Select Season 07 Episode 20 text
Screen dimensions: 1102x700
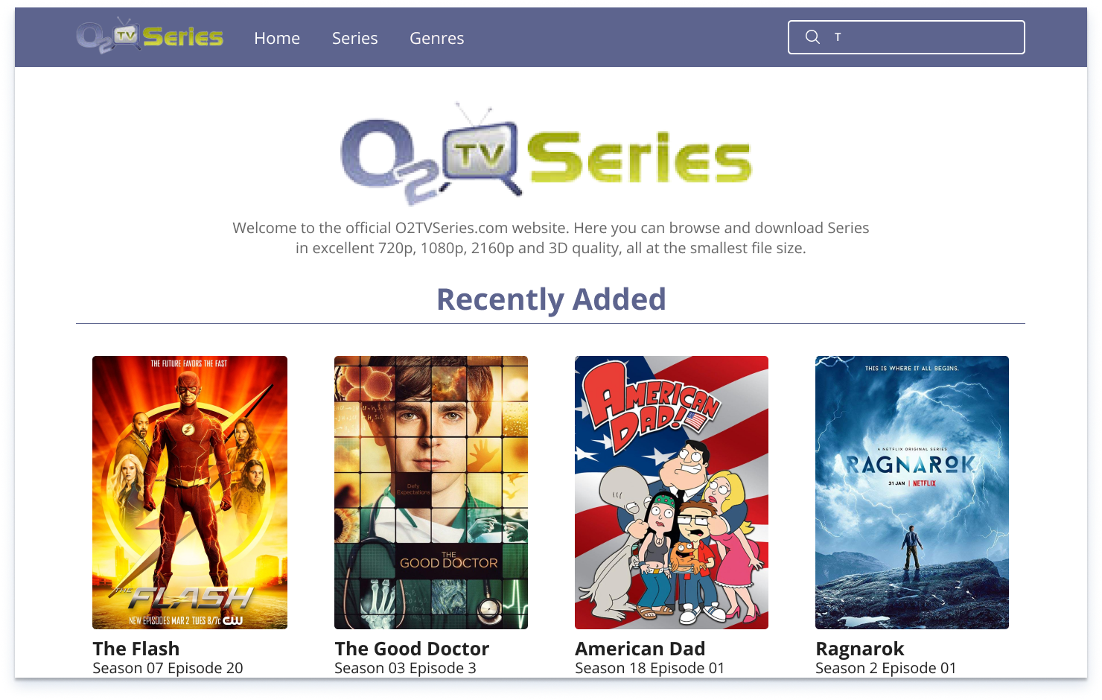click(168, 668)
